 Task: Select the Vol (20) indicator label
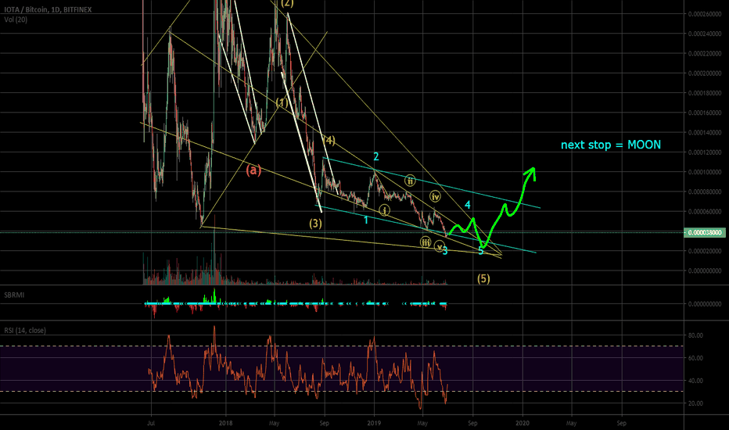click(16, 20)
